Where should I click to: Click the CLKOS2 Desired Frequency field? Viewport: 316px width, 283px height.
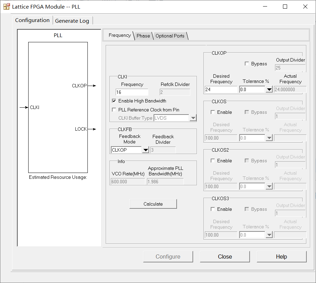click(x=221, y=186)
